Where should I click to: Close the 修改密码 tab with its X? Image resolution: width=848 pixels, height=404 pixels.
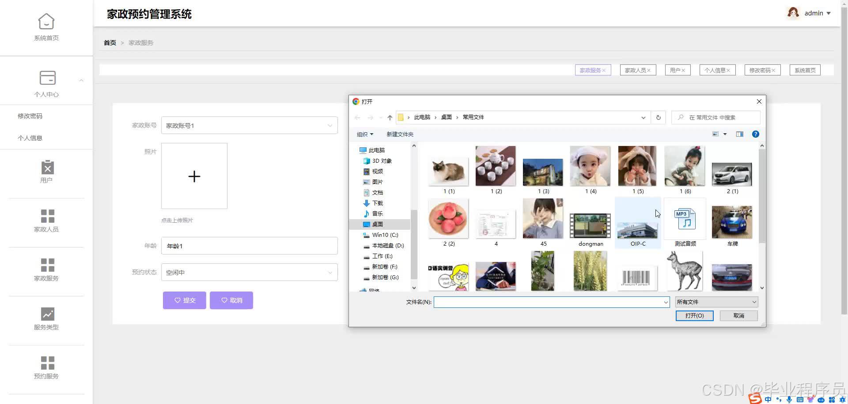[773, 71]
